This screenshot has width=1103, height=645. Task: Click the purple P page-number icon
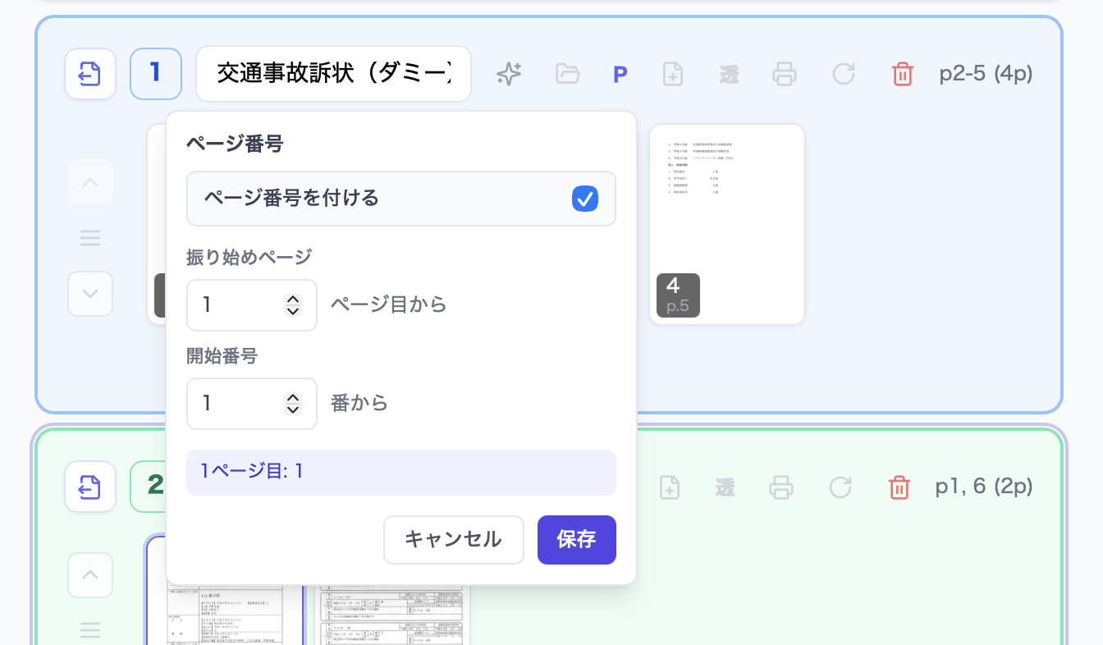pyautogui.click(x=620, y=75)
